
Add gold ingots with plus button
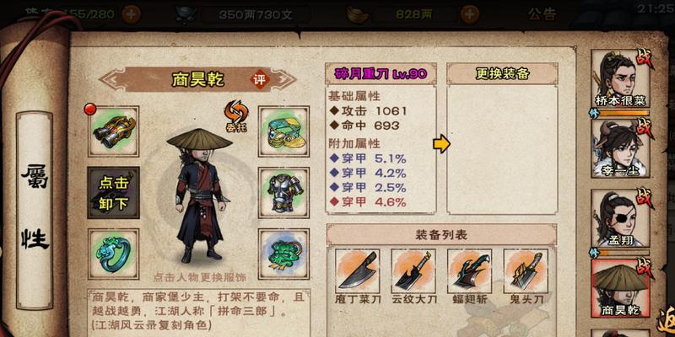[x=470, y=15]
